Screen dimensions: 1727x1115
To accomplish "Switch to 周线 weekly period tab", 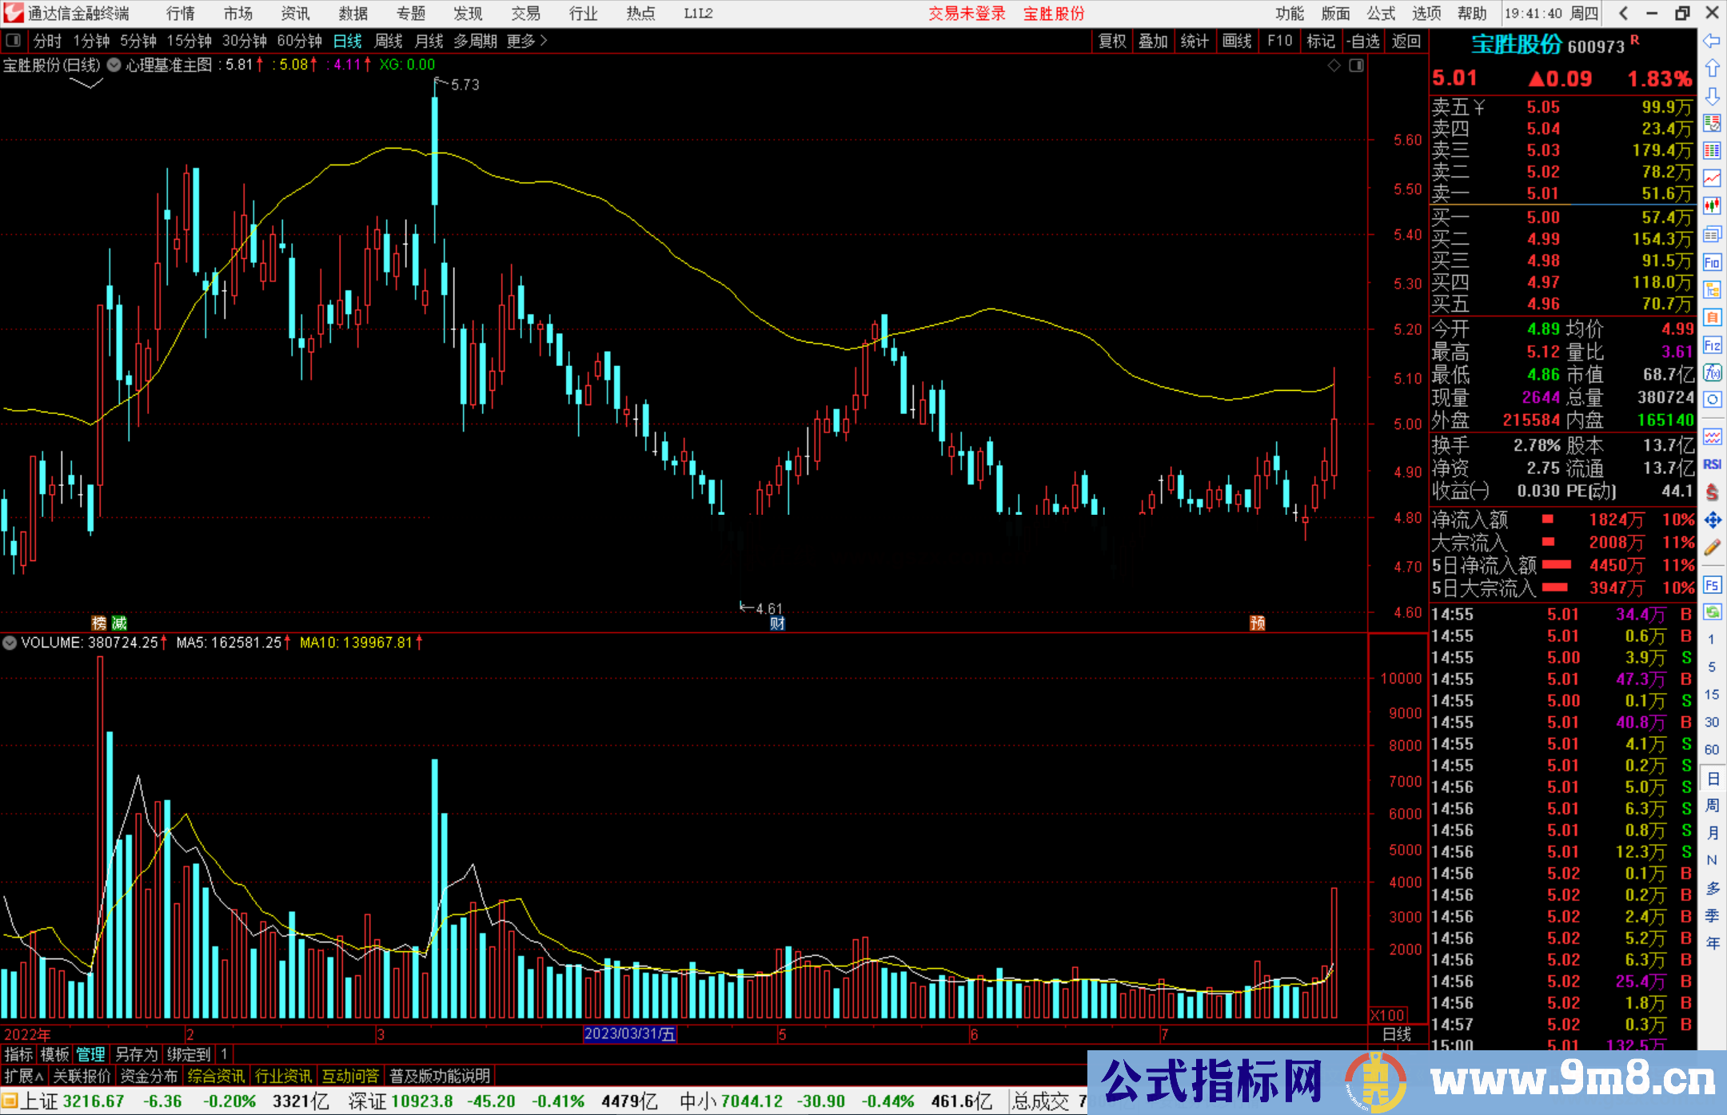I will pos(389,41).
